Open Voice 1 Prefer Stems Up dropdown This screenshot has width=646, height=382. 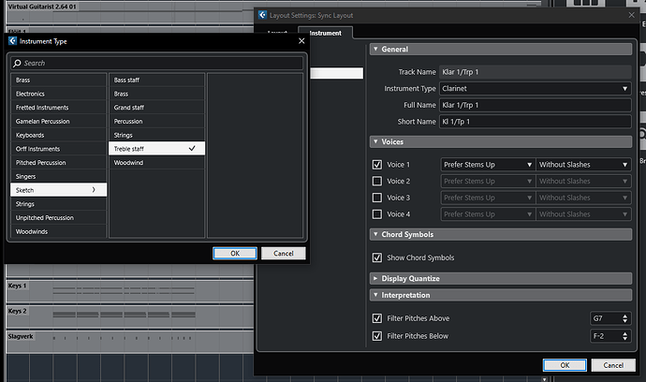click(x=488, y=165)
